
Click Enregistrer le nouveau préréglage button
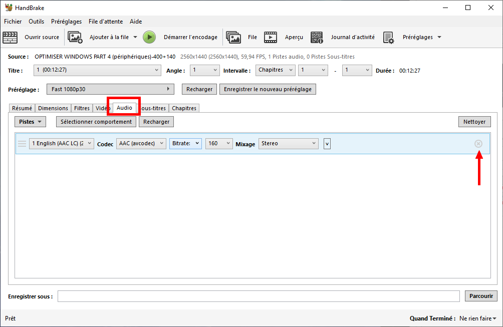[x=268, y=89]
